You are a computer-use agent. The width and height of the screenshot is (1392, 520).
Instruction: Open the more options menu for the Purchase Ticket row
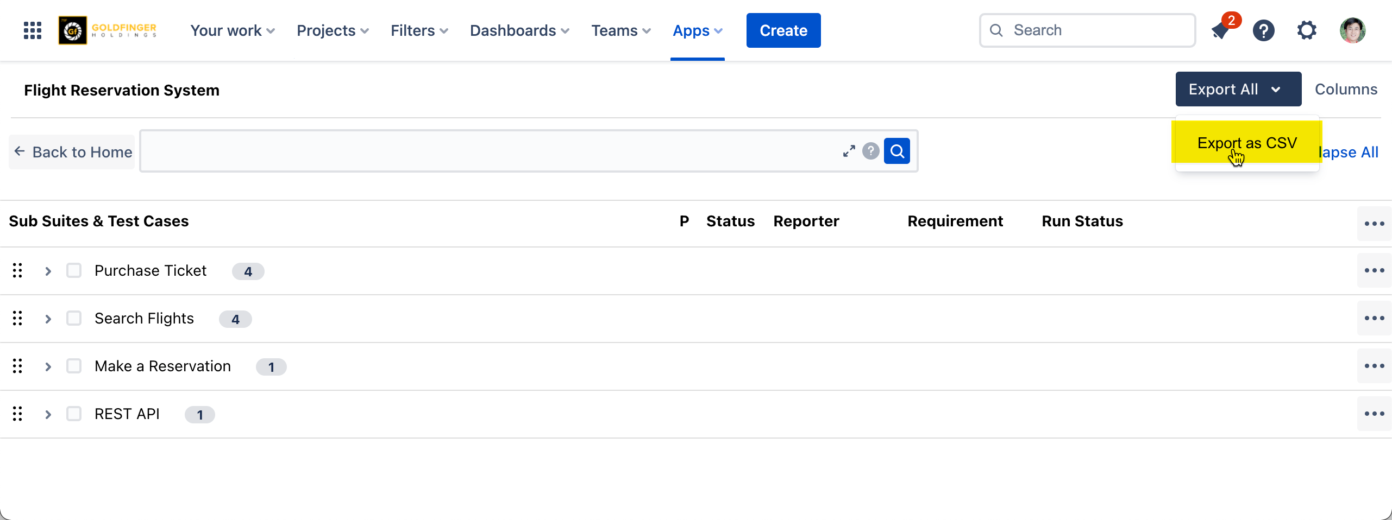pos(1374,270)
